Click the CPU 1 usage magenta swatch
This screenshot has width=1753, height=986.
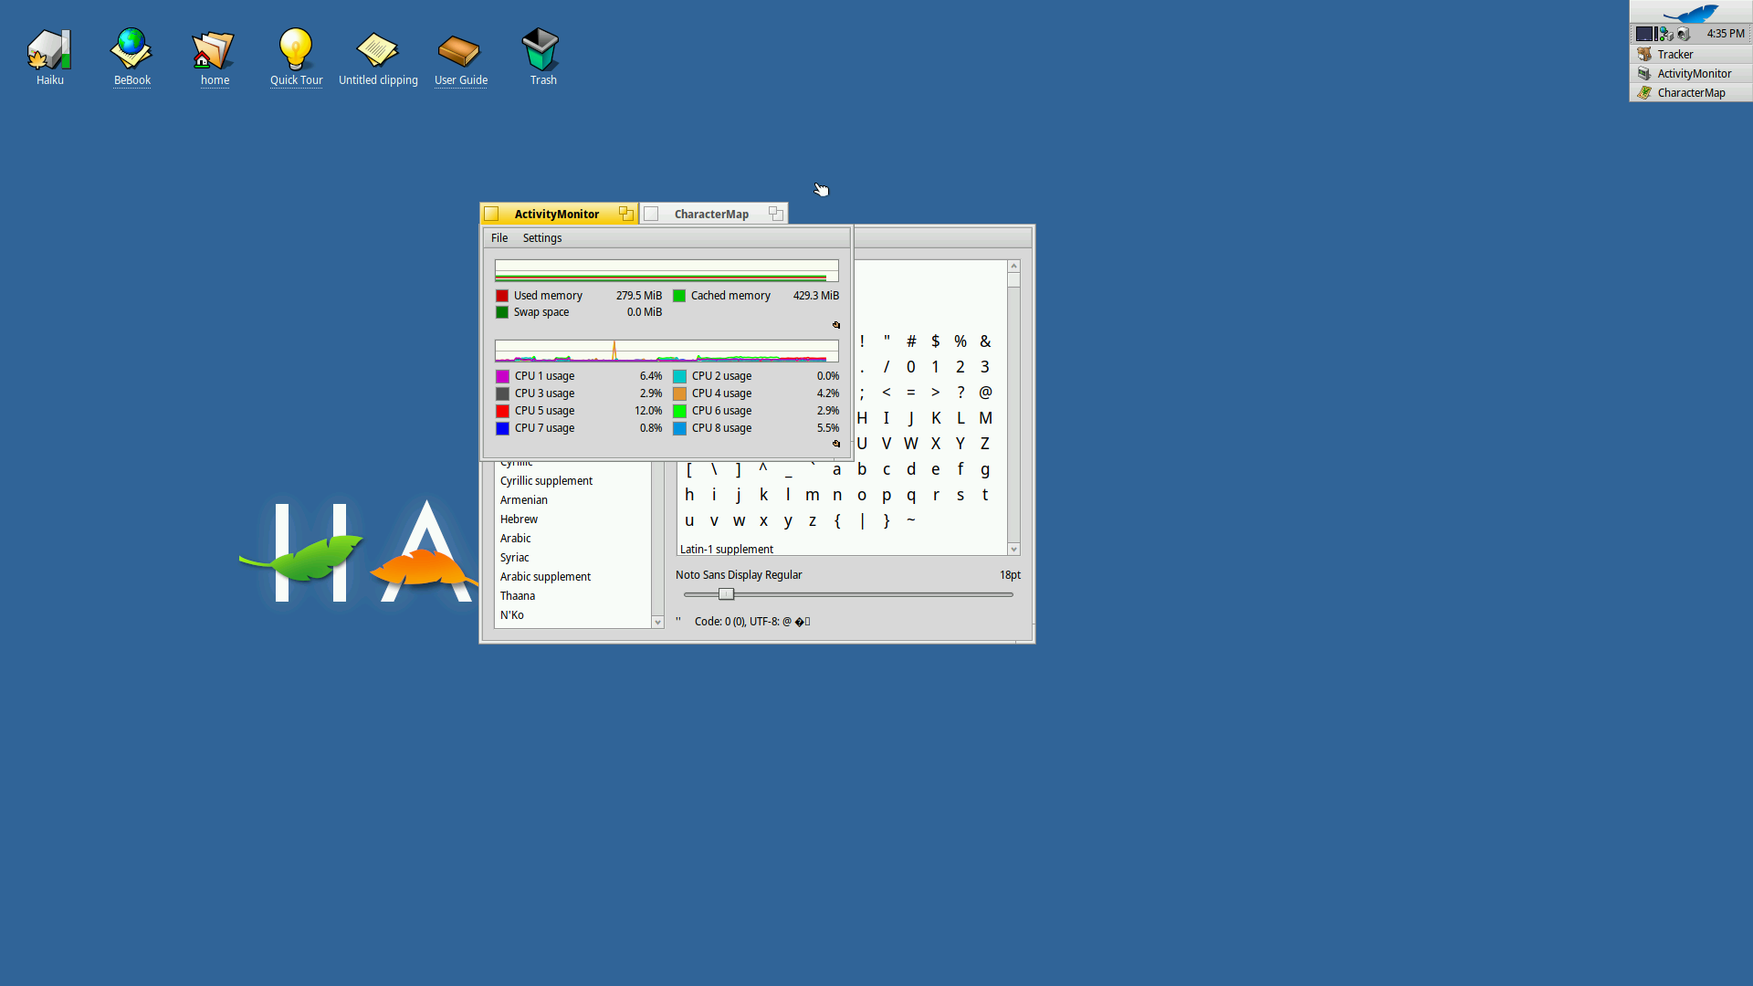(x=502, y=376)
